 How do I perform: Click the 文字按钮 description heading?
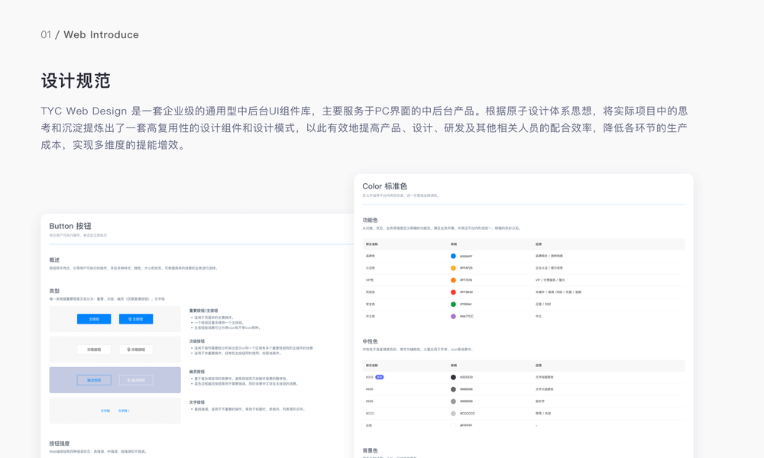pyautogui.click(x=197, y=402)
